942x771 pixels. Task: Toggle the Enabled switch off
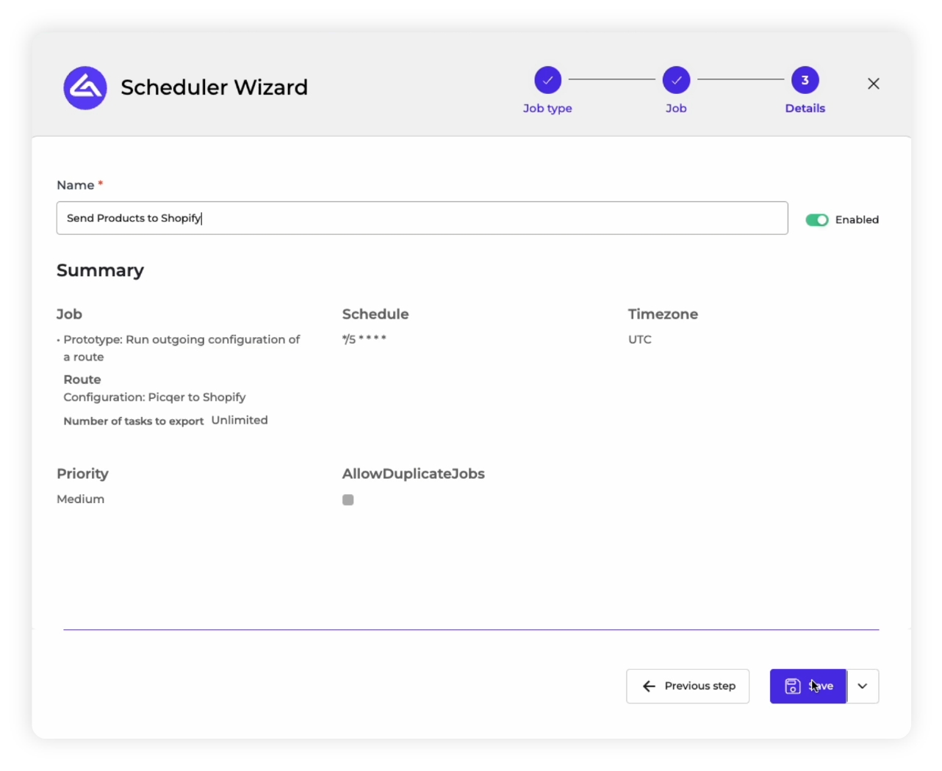(816, 220)
